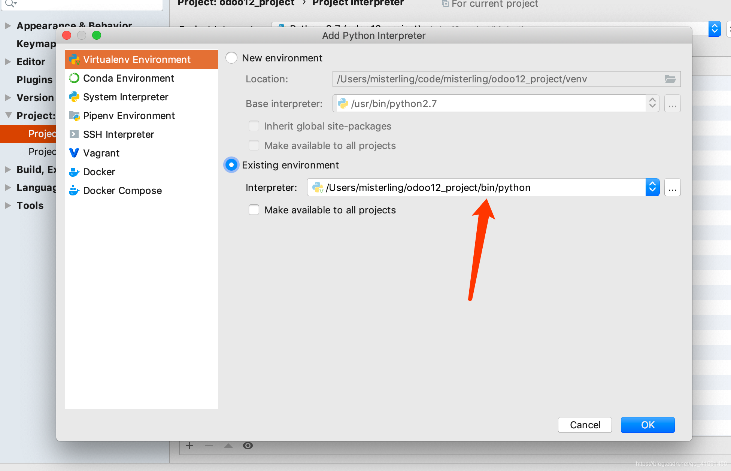The height and width of the screenshot is (471, 731).
Task: Click the python icon in Base interpreter field
Action: (343, 103)
